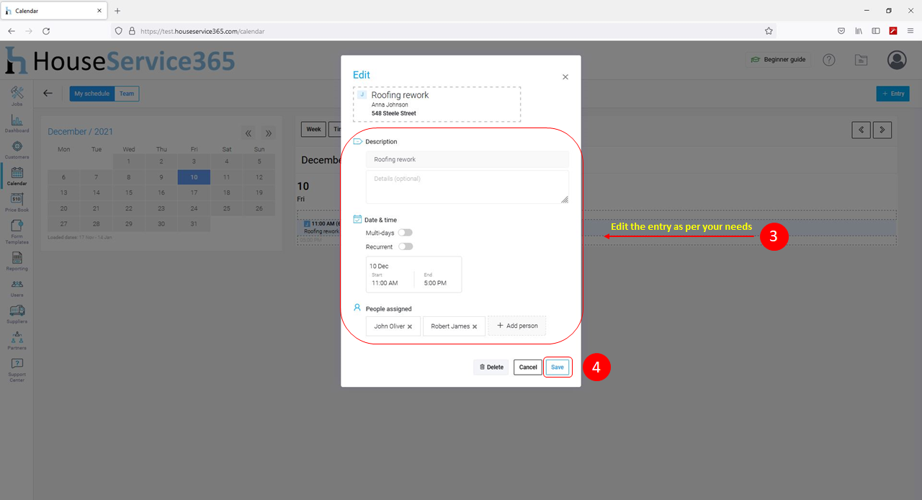The width and height of the screenshot is (922, 500).
Task: Open the Price Book icon
Action: click(17, 201)
